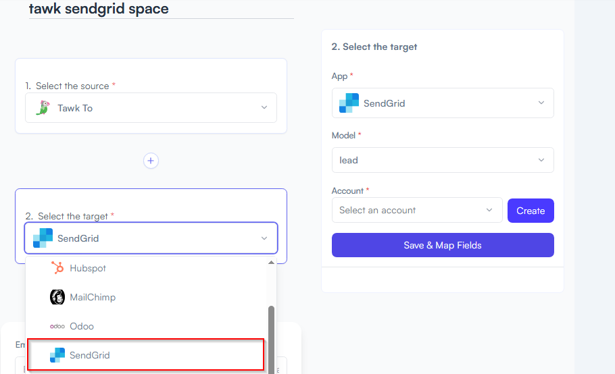The height and width of the screenshot is (374, 615).
Task: Click the Account label text
Action: coord(347,191)
